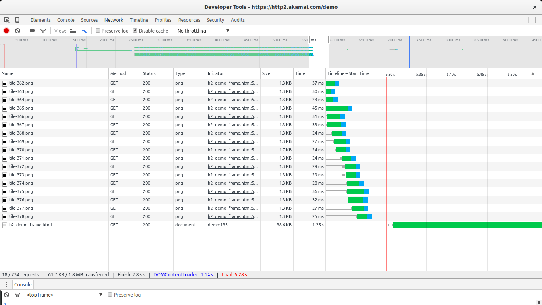Stop recording network log red button

point(6,31)
